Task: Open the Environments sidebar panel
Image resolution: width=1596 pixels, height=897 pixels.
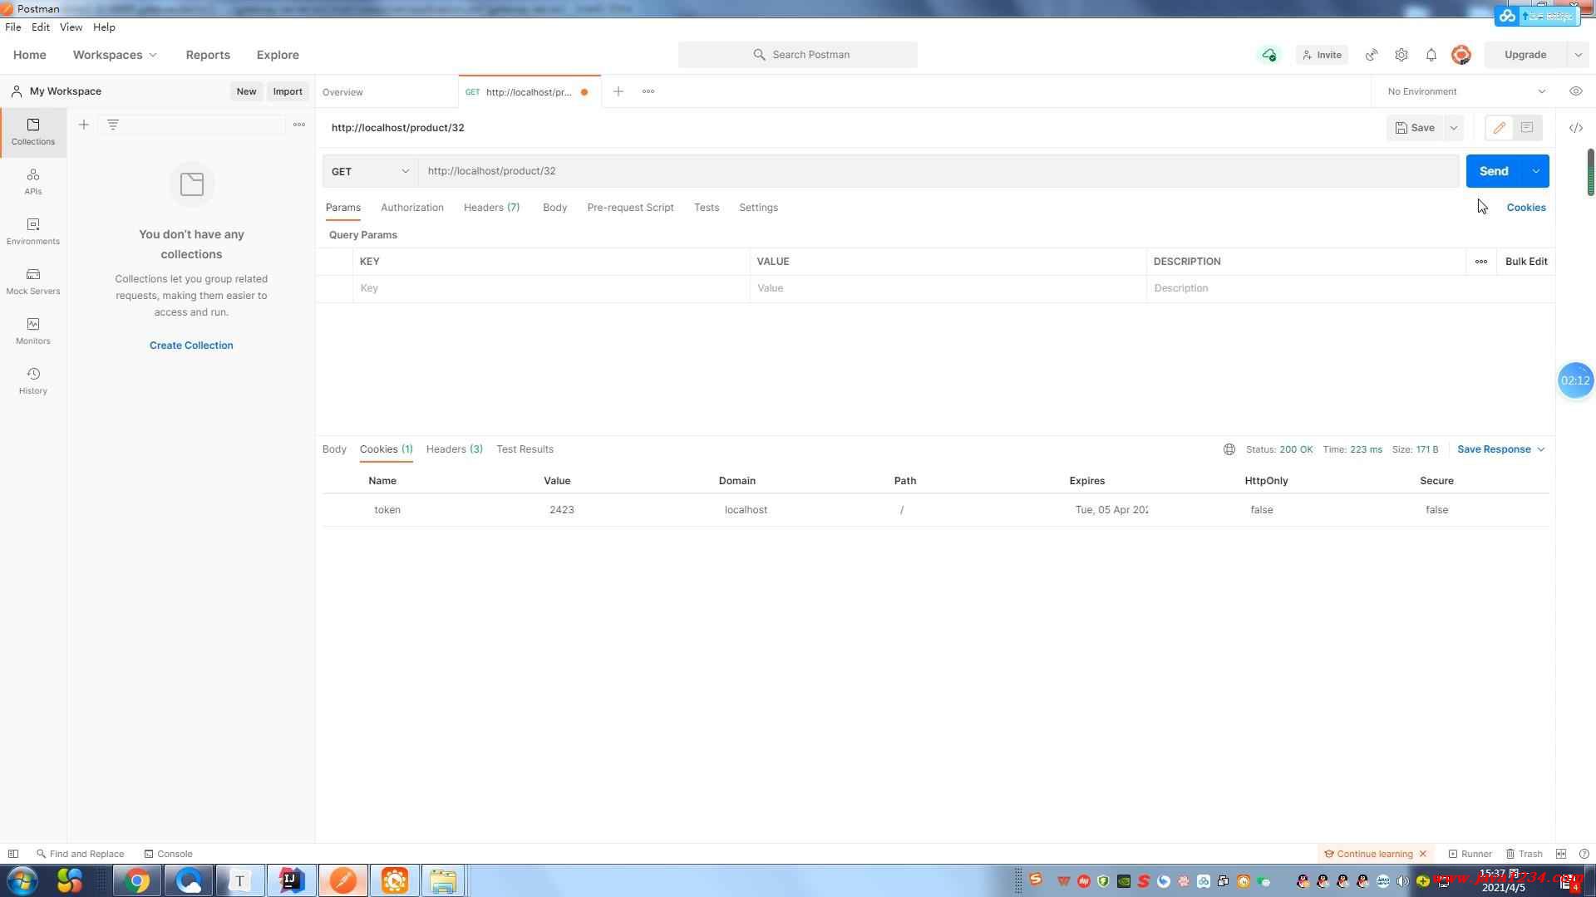Action: click(33, 232)
